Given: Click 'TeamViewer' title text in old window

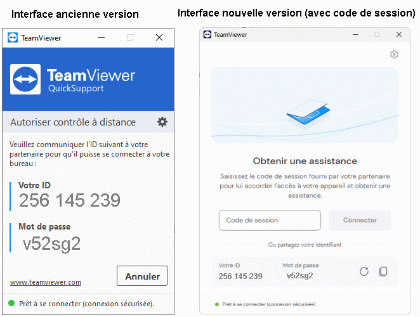Looking at the screenshot, I should [x=41, y=38].
